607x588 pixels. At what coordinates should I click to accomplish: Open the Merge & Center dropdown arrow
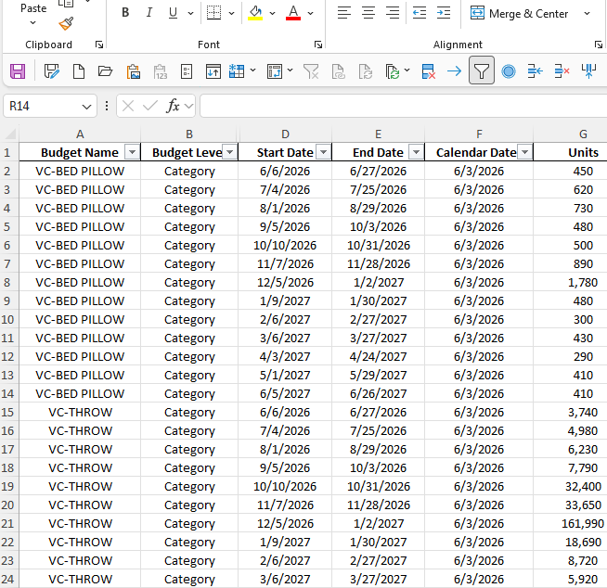pyautogui.click(x=587, y=14)
